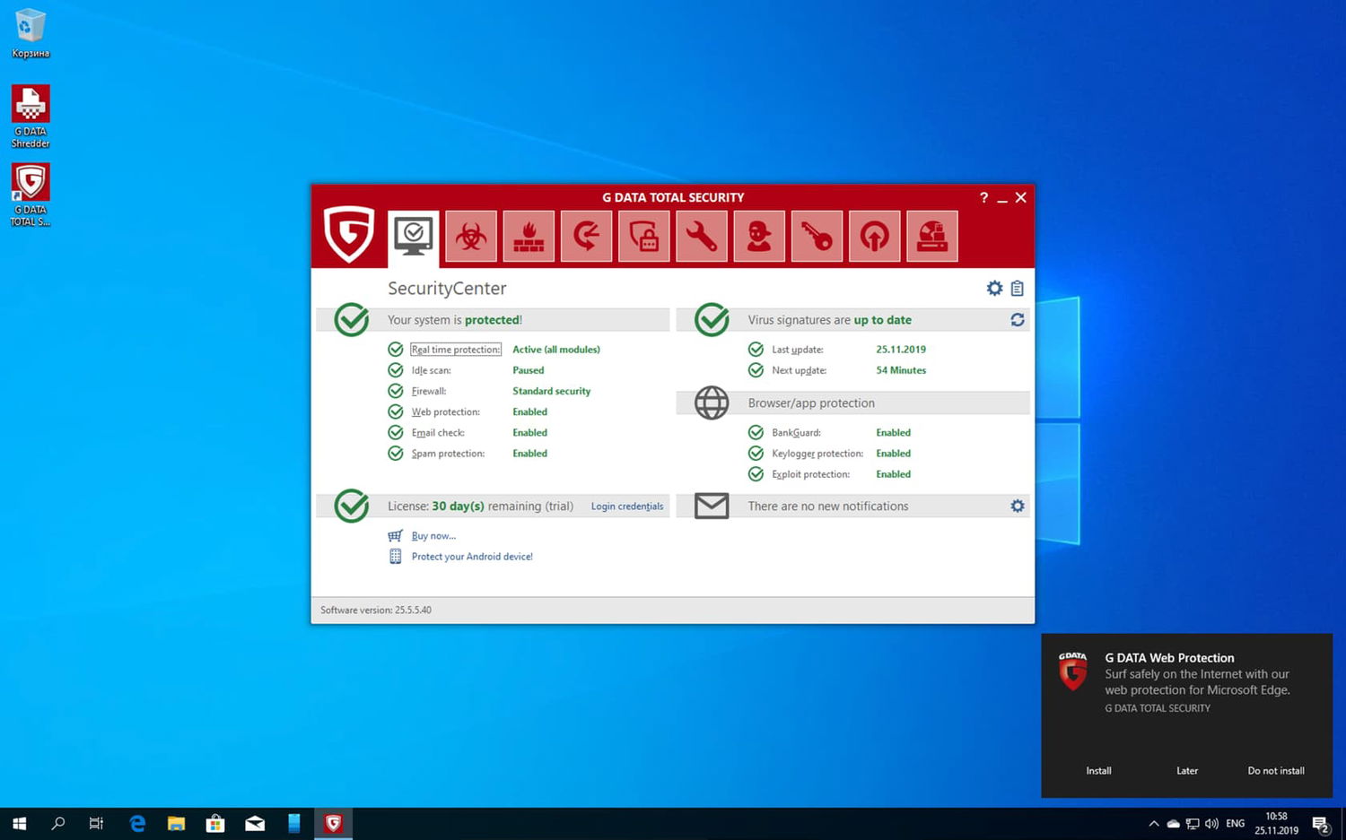Screen dimensions: 1346x840
Task: Switch to the SecurityCenter tab
Action: [413, 237]
